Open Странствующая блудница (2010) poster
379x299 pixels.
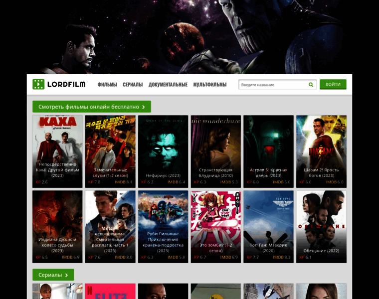[x=215, y=151]
